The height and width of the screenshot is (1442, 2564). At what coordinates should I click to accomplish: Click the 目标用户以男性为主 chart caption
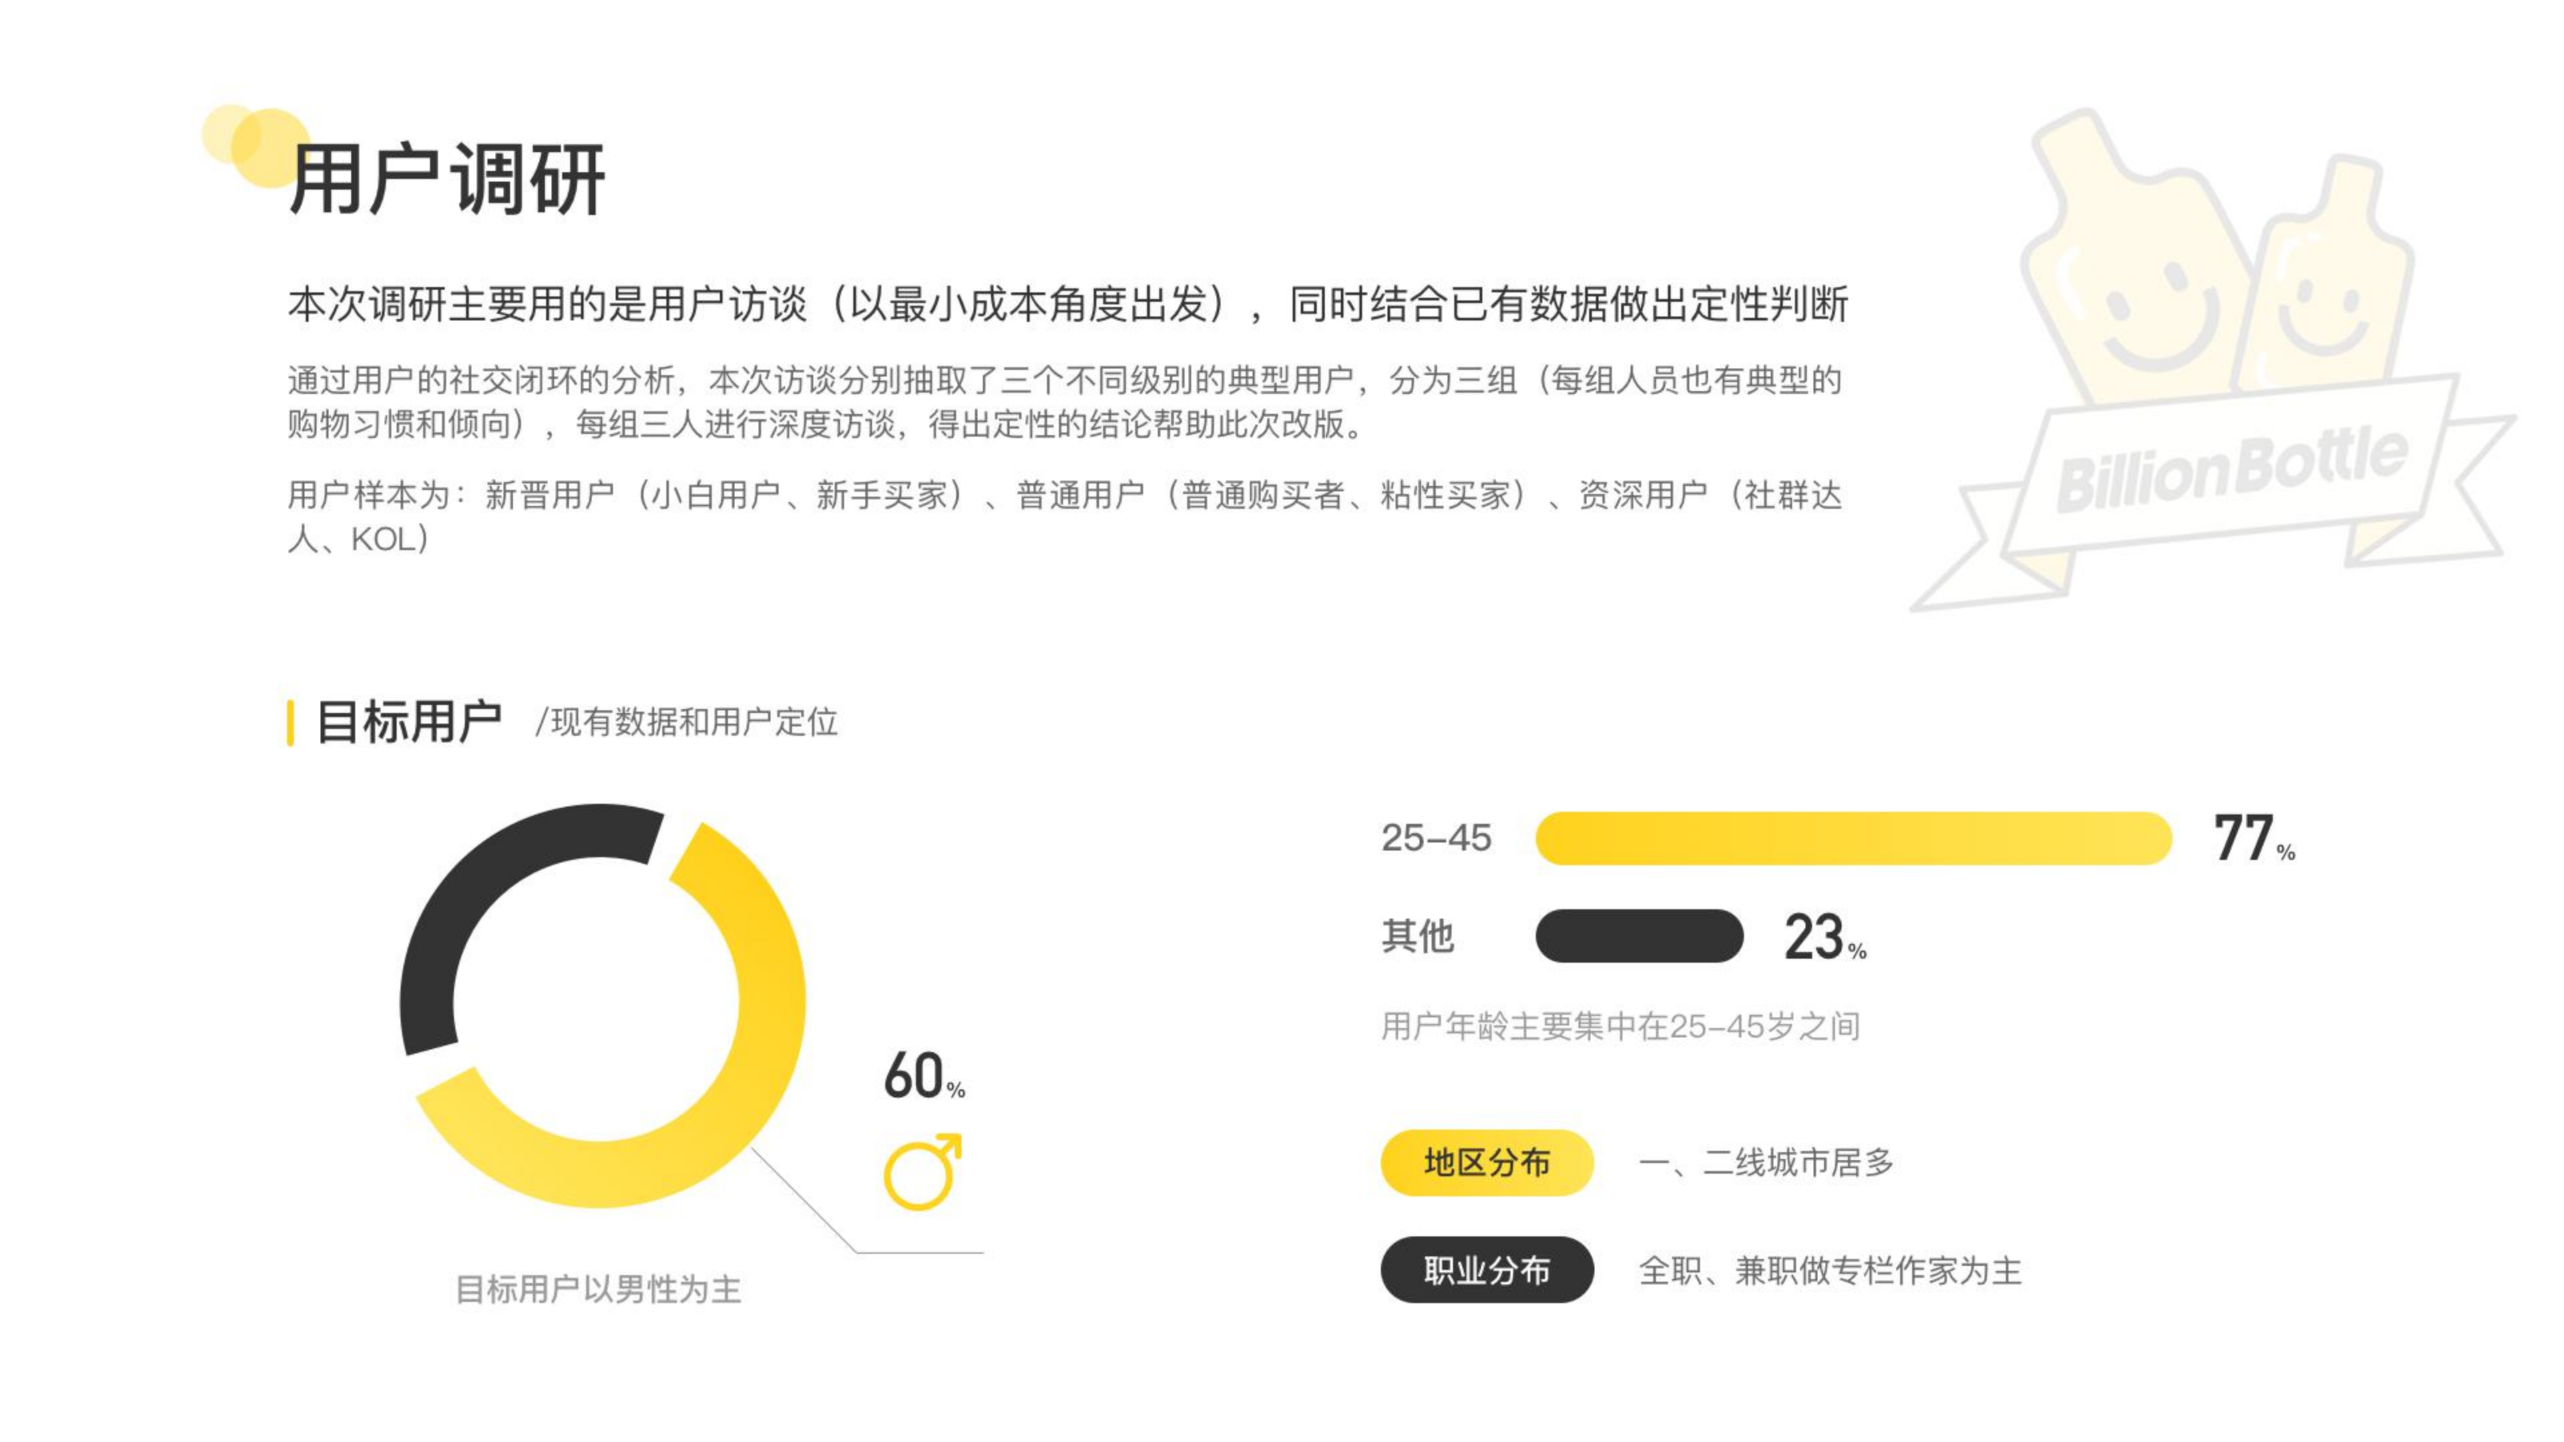597,1288
